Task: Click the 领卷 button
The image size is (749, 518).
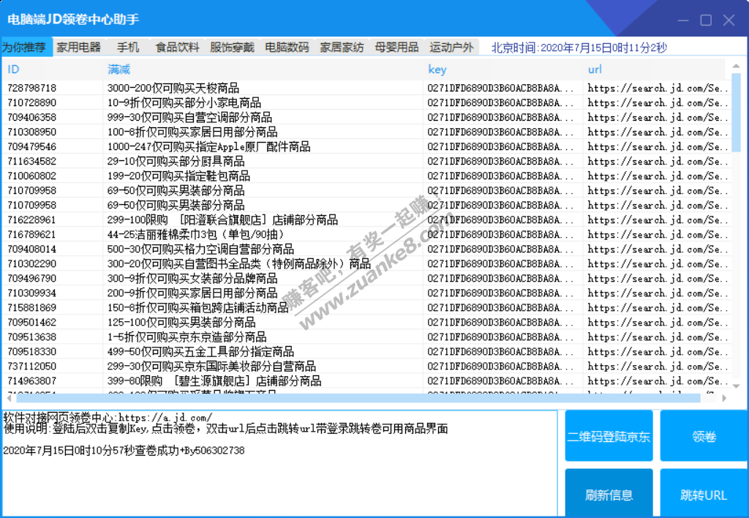Action: 704,436
